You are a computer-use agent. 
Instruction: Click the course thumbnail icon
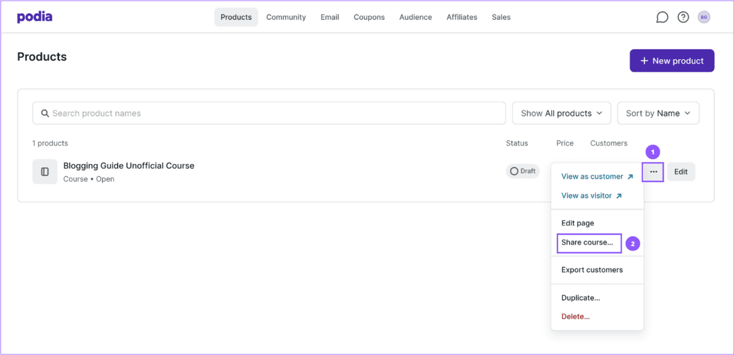click(x=45, y=171)
